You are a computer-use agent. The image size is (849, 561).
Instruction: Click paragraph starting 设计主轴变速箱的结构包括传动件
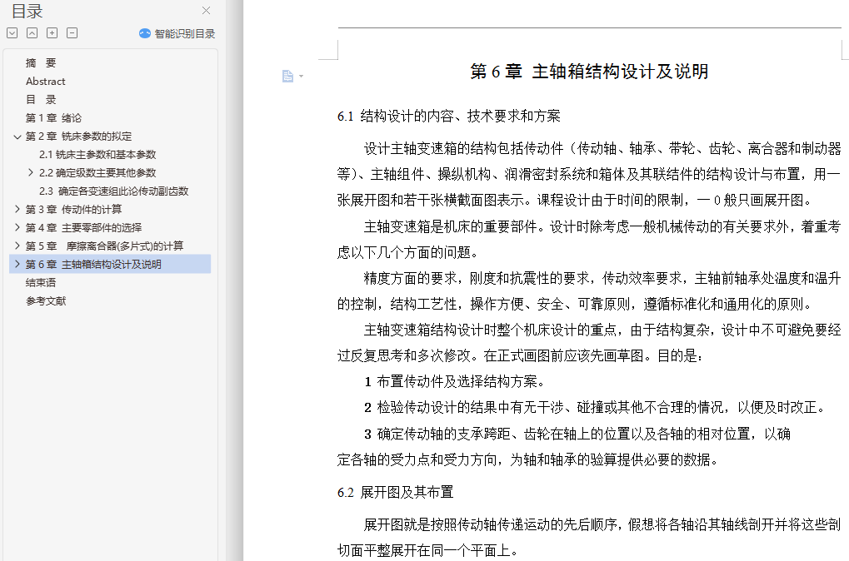(x=589, y=174)
